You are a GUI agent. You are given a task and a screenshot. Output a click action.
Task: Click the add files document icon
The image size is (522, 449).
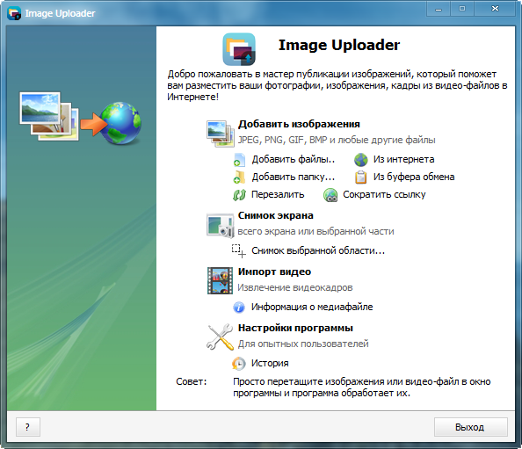[x=239, y=160]
